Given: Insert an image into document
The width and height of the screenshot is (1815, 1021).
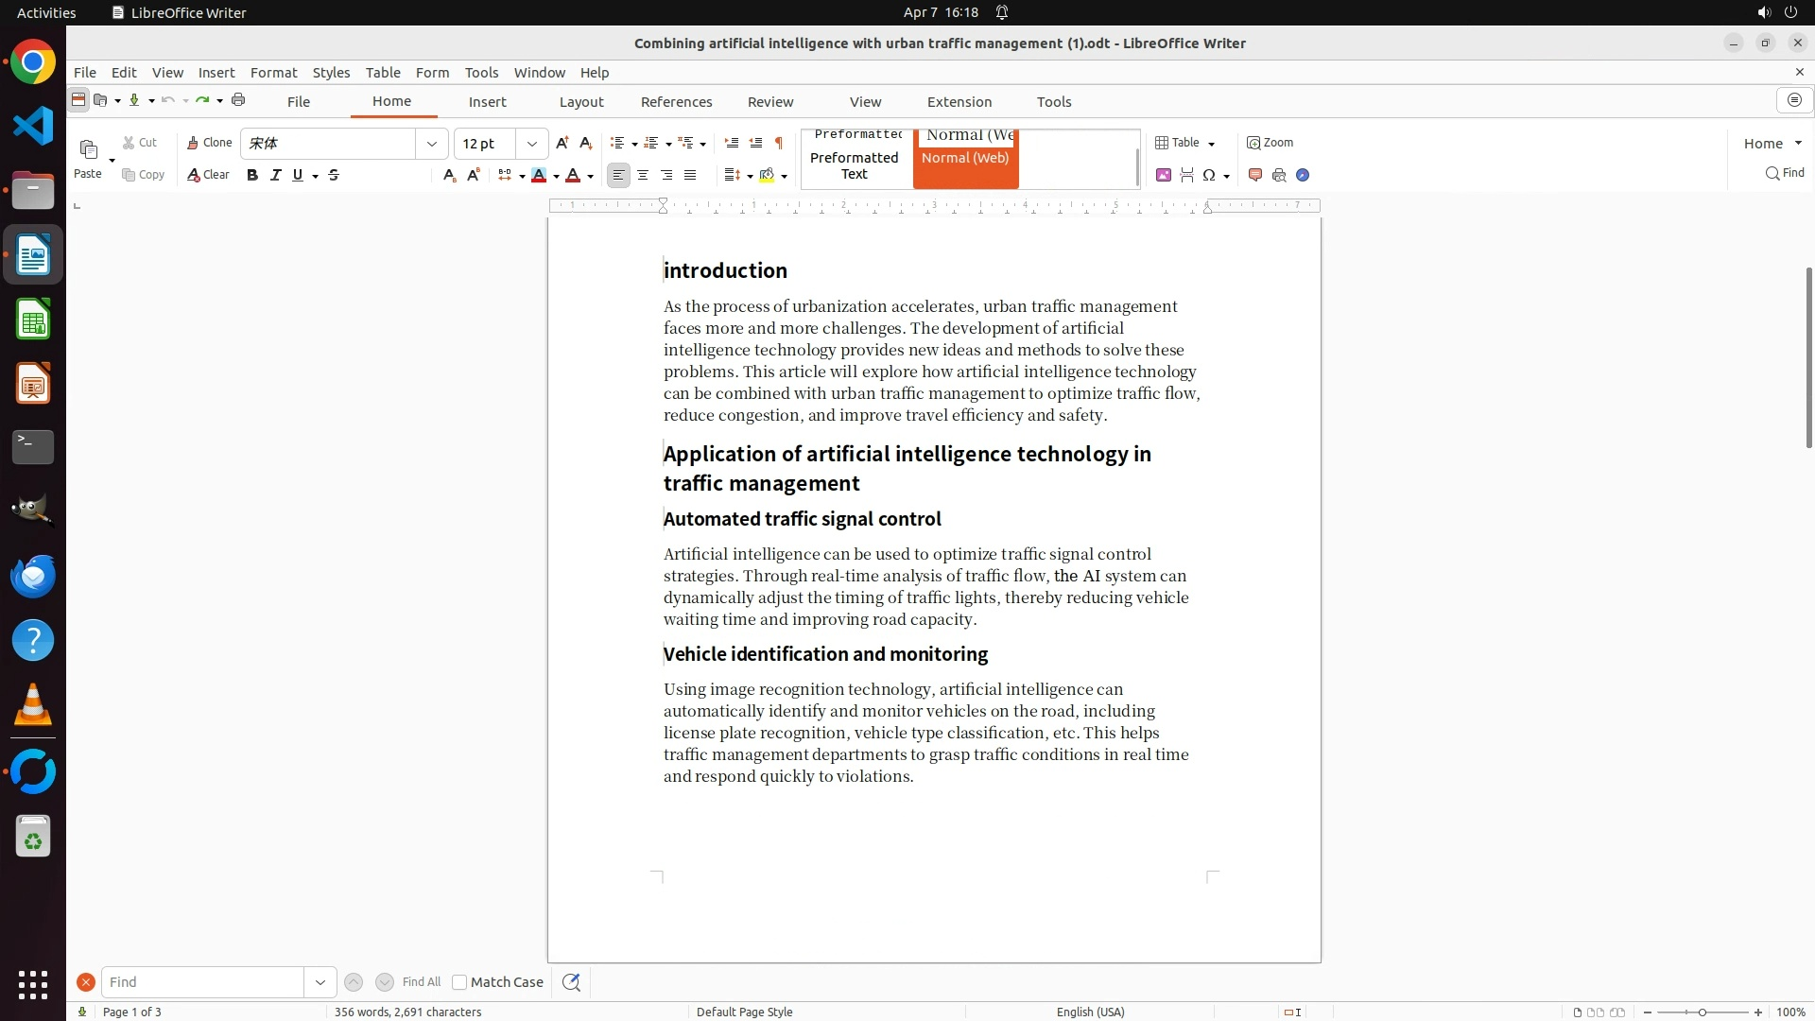Looking at the screenshot, I should click(1164, 175).
